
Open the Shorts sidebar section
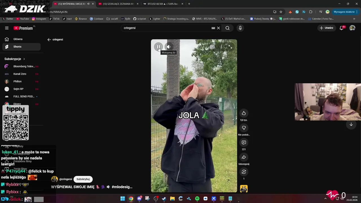[21, 47]
